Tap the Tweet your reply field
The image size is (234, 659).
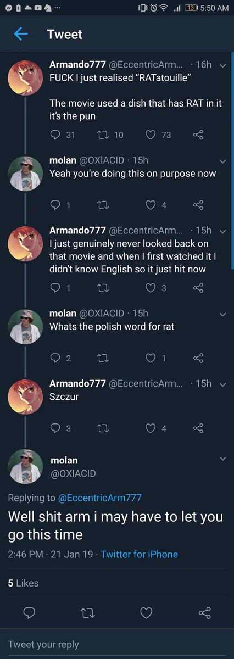(x=117, y=644)
